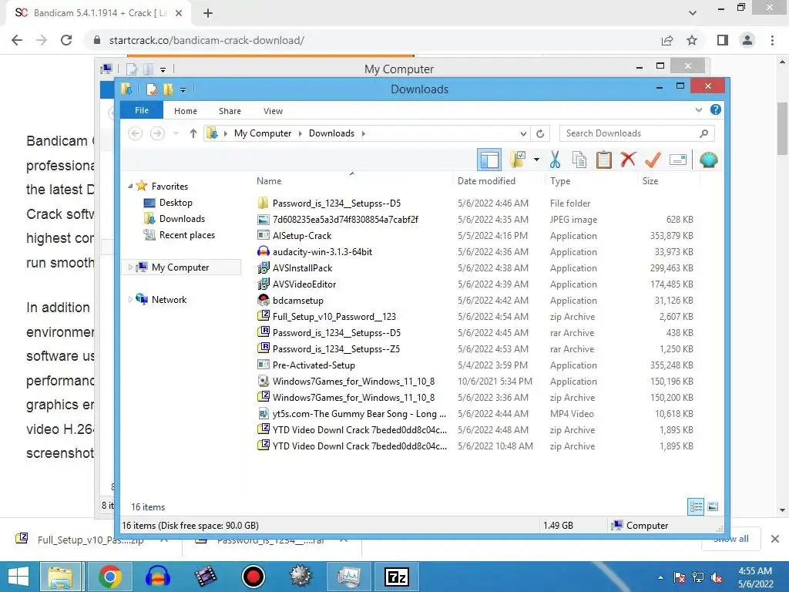Refresh the Downloads folder listing
The width and height of the screenshot is (789, 592).
click(x=540, y=133)
